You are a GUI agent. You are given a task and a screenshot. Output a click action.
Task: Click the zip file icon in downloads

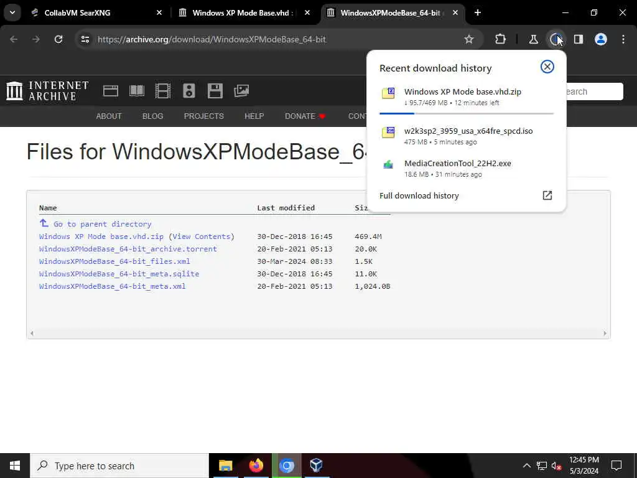pyautogui.click(x=388, y=93)
